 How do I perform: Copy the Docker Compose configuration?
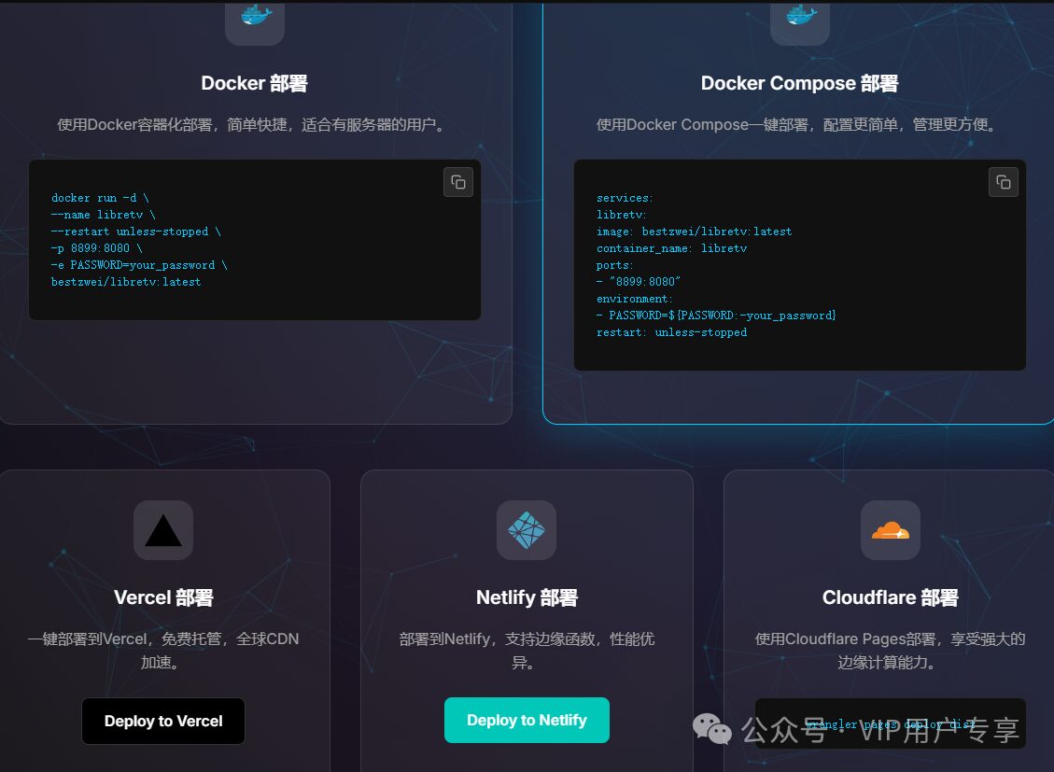coord(1003,182)
